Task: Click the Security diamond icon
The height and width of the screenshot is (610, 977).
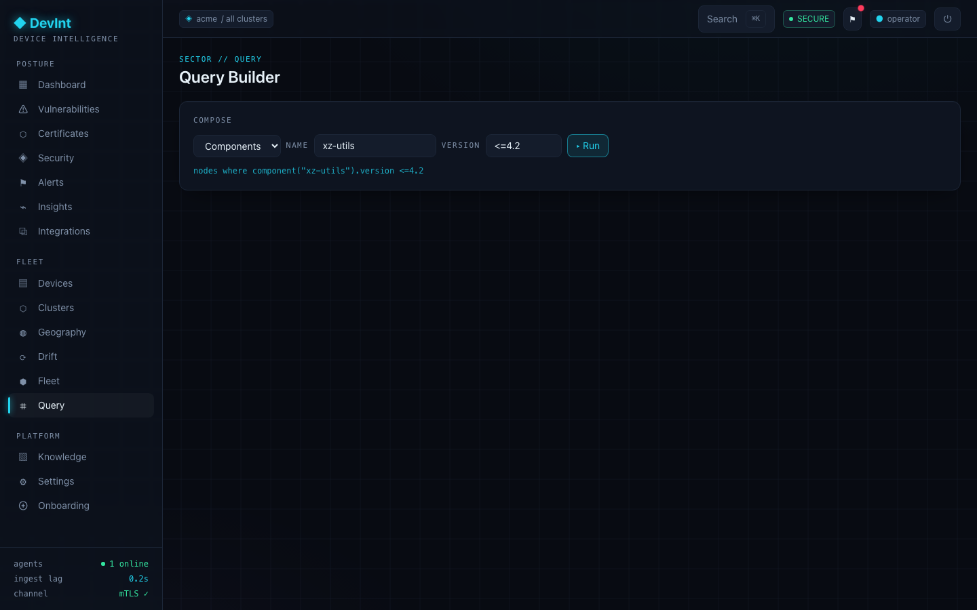Action: [x=23, y=158]
